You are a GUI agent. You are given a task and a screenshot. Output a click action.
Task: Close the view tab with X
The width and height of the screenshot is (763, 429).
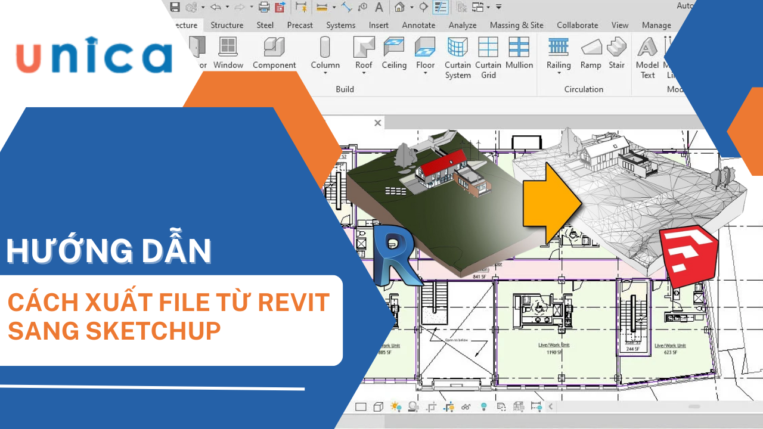377,123
